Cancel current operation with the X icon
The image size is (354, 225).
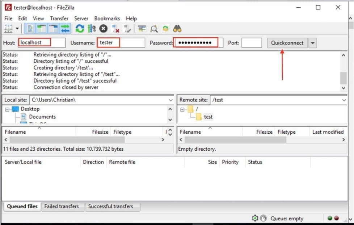tap(104, 29)
